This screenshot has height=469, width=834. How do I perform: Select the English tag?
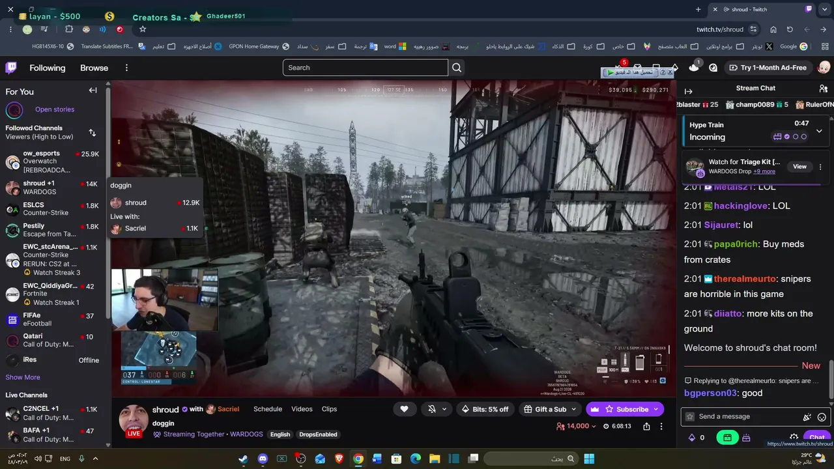[x=280, y=434]
